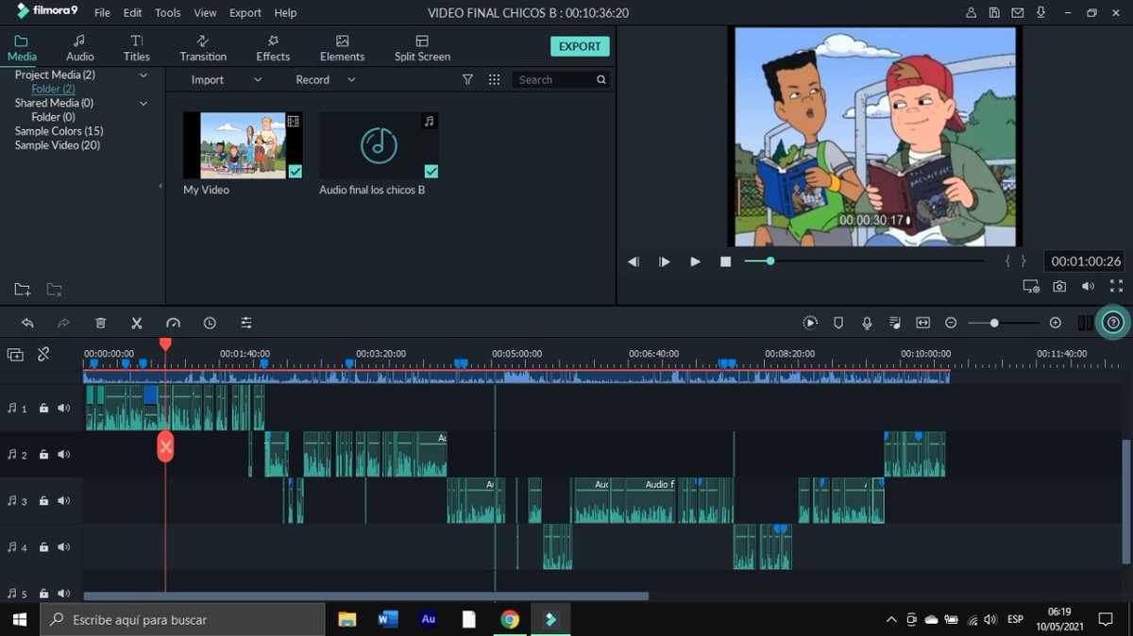Click the zoom in plus icon
This screenshot has height=636, width=1133.
coord(1056,323)
